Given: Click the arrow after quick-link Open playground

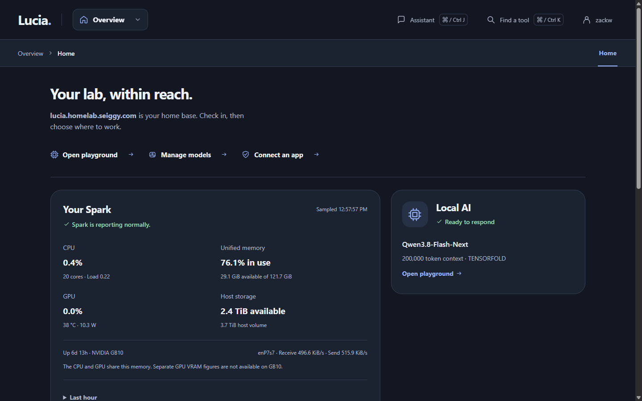Looking at the screenshot, I should (x=131, y=155).
